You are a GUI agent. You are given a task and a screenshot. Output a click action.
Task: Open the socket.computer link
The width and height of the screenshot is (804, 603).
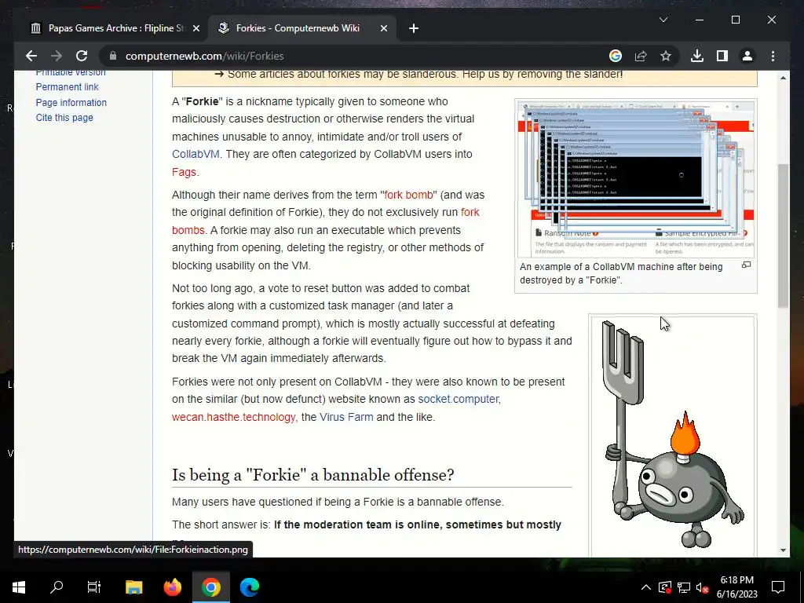pos(459,399)
